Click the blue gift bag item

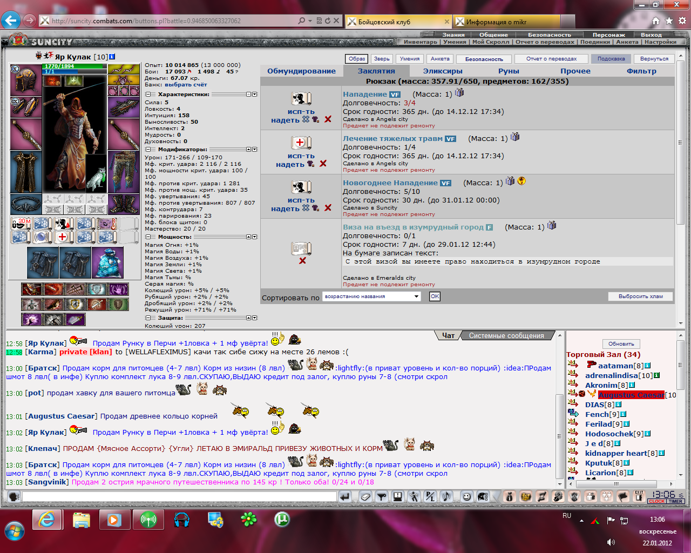pos(107,262)
